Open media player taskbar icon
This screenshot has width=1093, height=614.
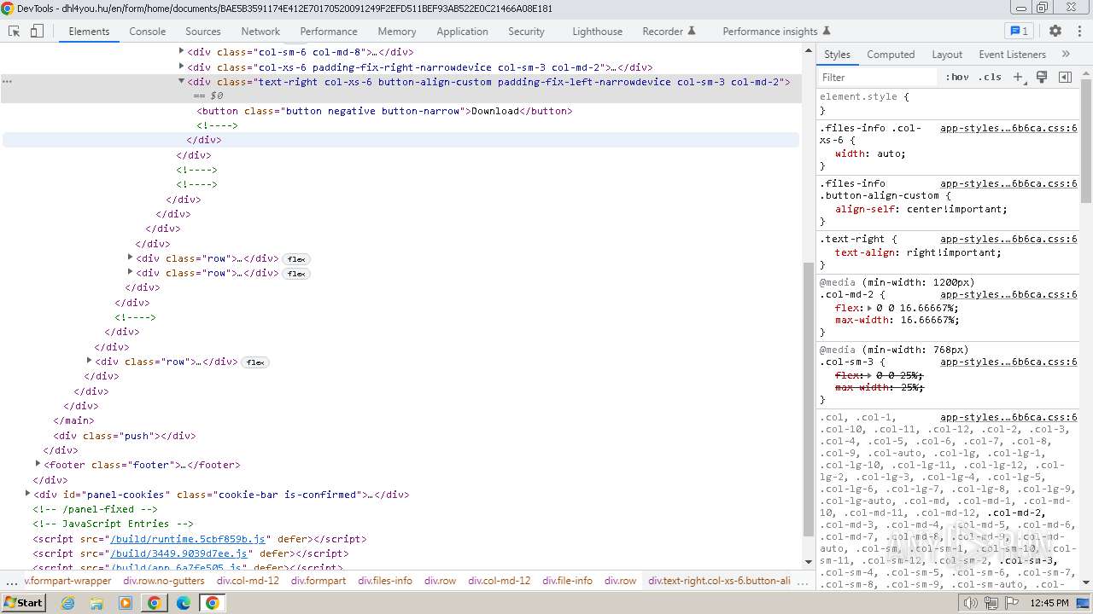[126, 602]
